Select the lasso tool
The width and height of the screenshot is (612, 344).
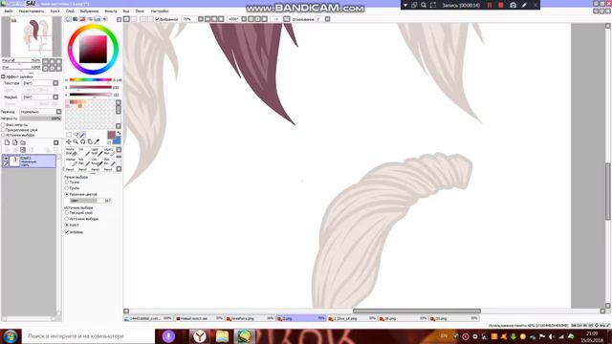(76, 135)
